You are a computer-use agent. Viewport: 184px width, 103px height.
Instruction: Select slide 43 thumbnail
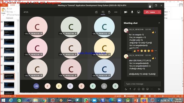pos(9,85)
